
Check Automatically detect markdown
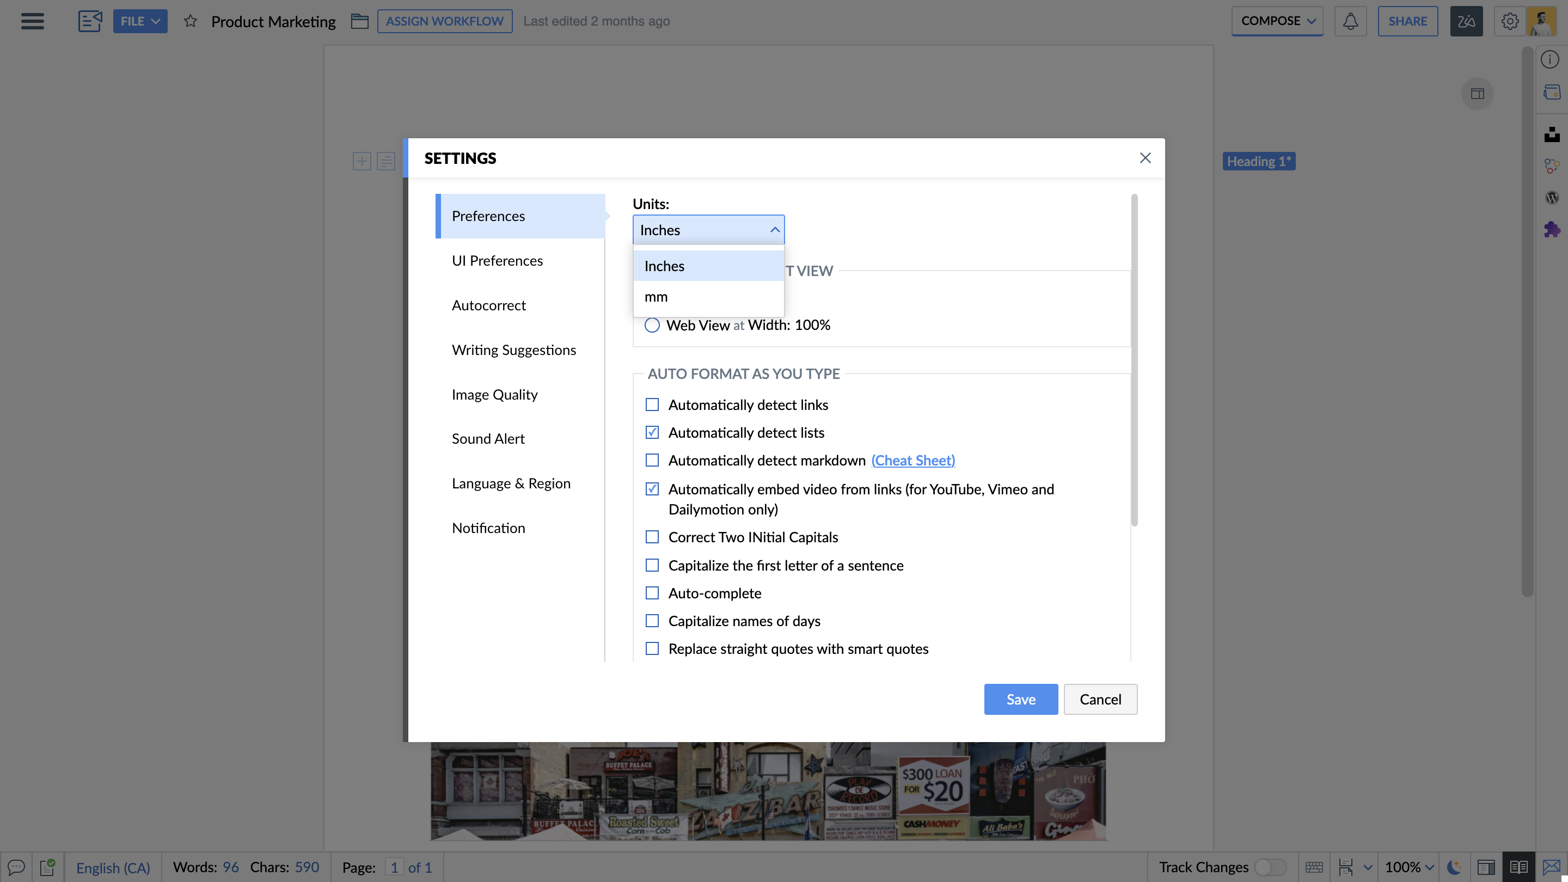tap(652, 460)
